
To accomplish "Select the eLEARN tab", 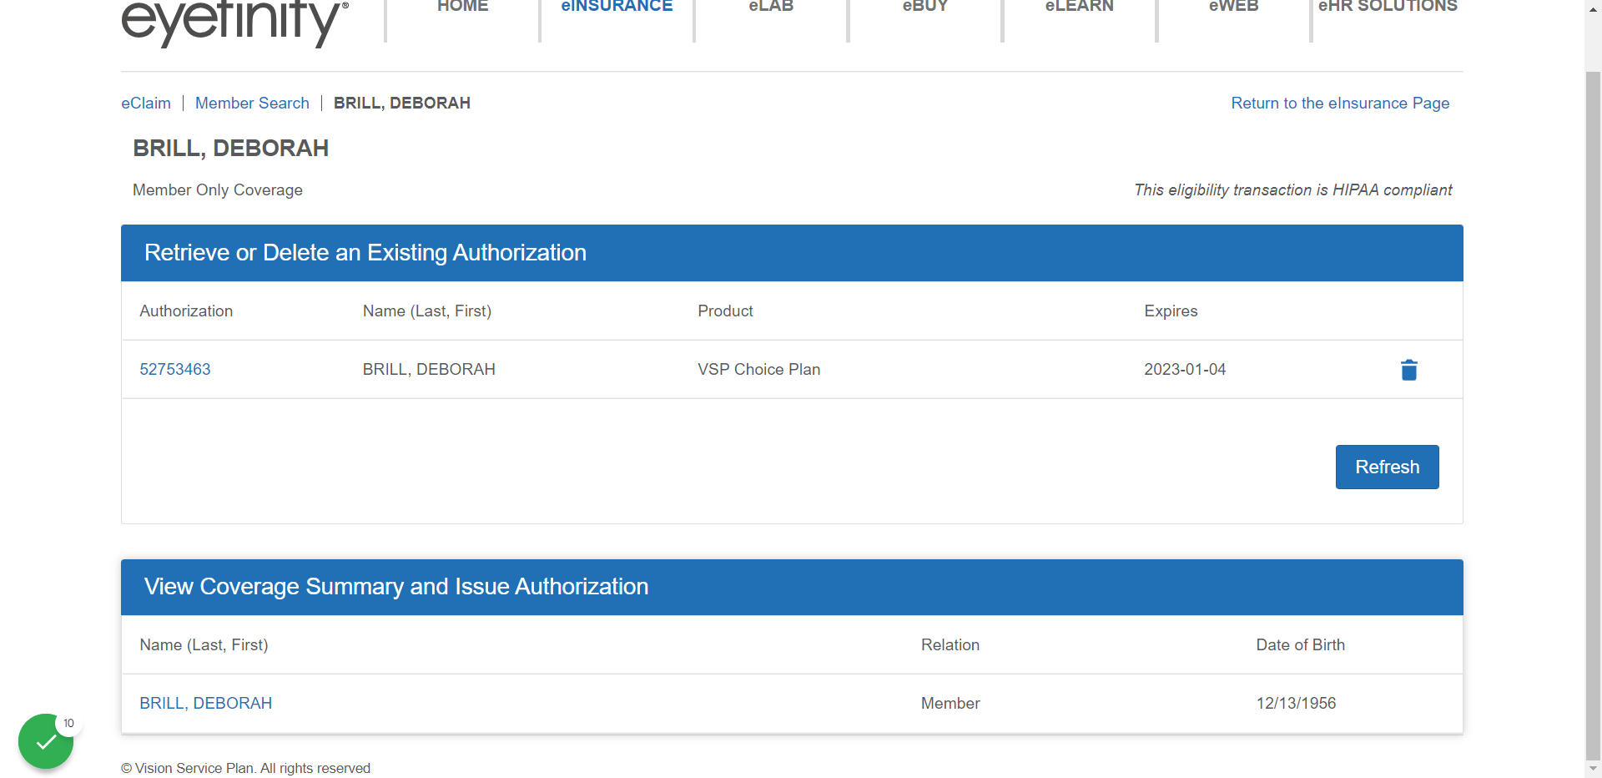I will click(1080, 7).
